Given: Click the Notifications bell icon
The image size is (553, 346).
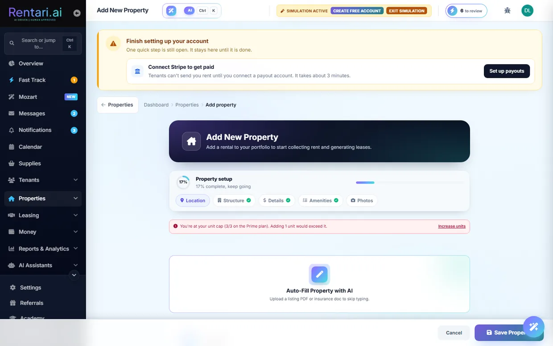Looking at the screenshot, I should point(12,130).
